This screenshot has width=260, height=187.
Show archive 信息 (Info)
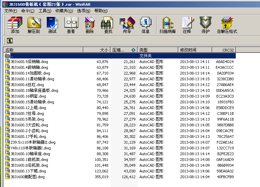pyautogui.click(x=145, y=25)
